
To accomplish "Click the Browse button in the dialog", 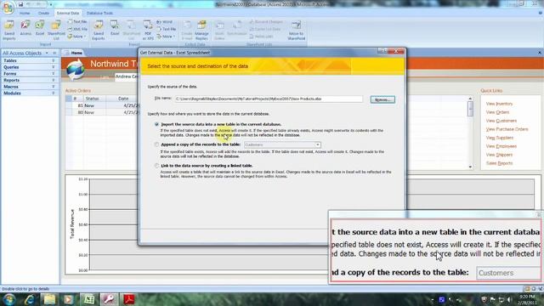I will pos(382,99).
